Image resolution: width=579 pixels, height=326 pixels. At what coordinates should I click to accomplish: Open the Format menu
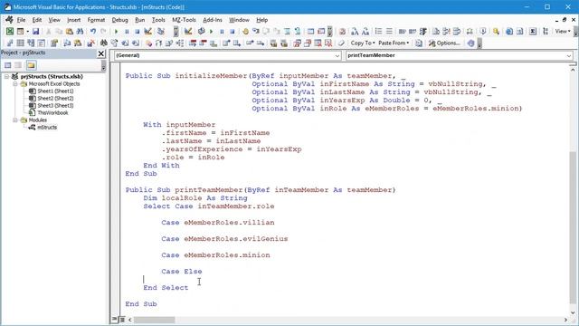point(96,20)
